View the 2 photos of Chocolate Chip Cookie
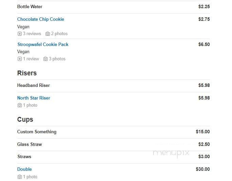Screen dimensions: 232x181 pos(59,33)
